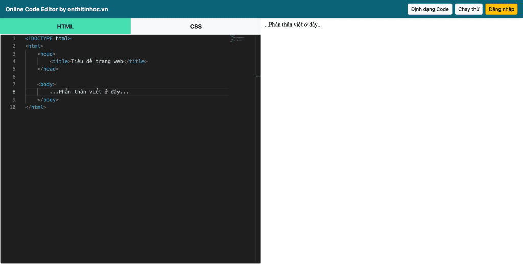This screenshot has height=264, width=523.
Task: Switch to the CSS tab
Action: point(196,26)
